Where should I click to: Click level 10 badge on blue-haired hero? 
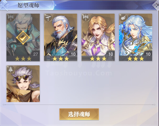tap(148, 54)
